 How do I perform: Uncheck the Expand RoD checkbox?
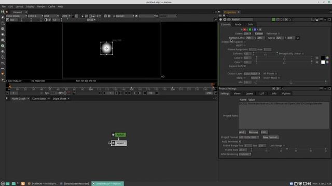[244, 66]
